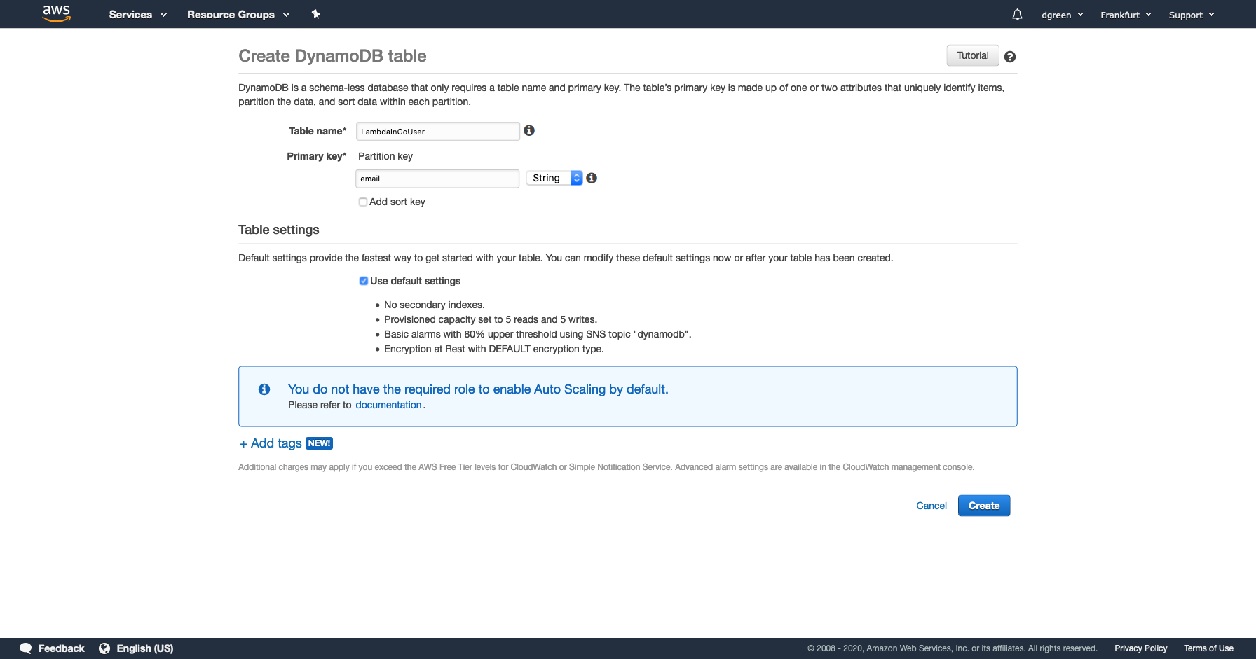Click the Auto Scaling role warning heading
This screenshot has width=1256, height=659.
478,389
